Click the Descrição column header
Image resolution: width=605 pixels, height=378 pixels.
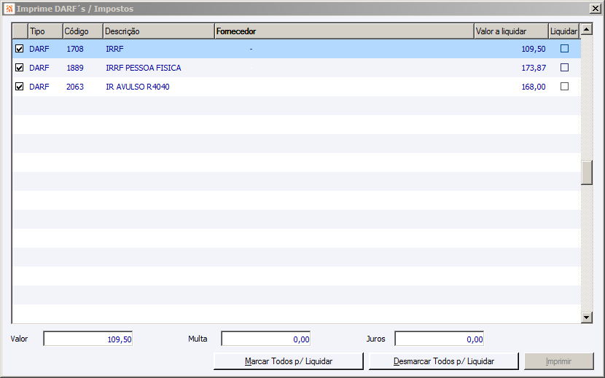click(x=159, y=31)
